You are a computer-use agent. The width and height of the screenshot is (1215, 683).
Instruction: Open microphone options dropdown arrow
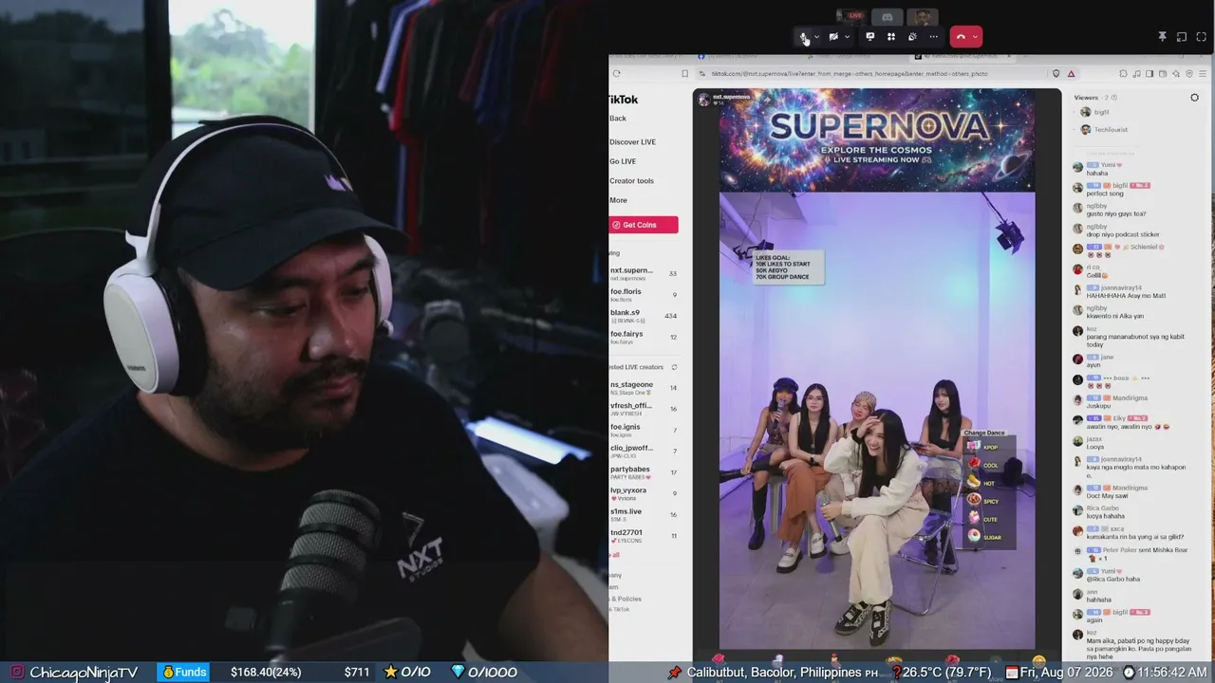tap(816, 37)
